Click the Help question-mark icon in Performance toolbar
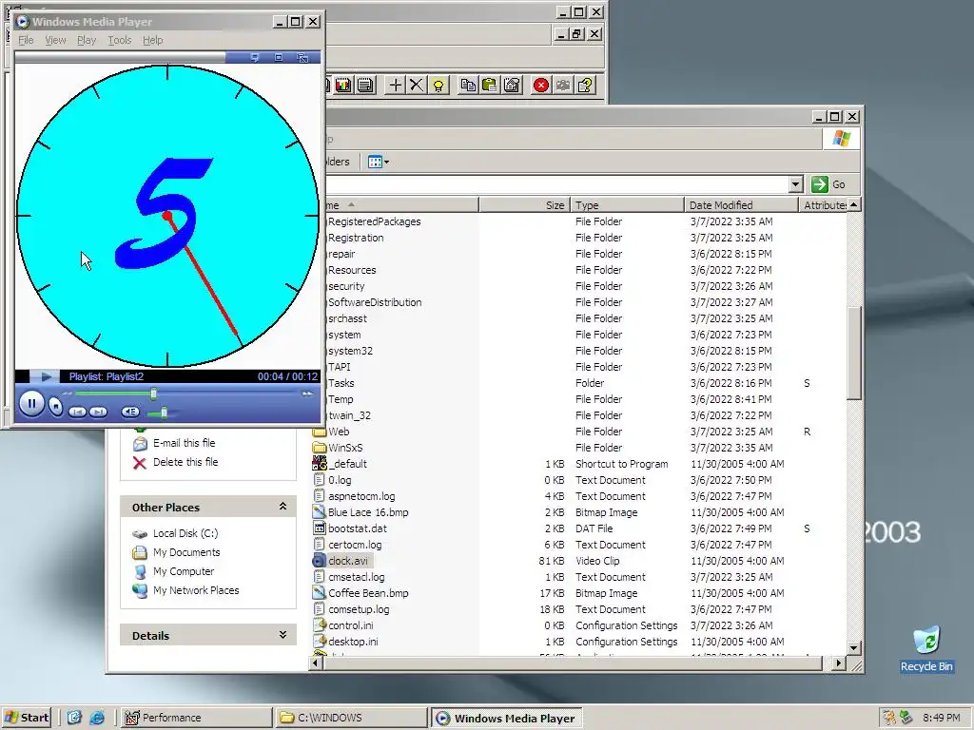Image resolution: width=974 pixels, height=730 pixels. [585, 85]
